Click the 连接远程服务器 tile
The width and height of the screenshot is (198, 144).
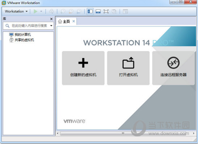tap(173, 68)
